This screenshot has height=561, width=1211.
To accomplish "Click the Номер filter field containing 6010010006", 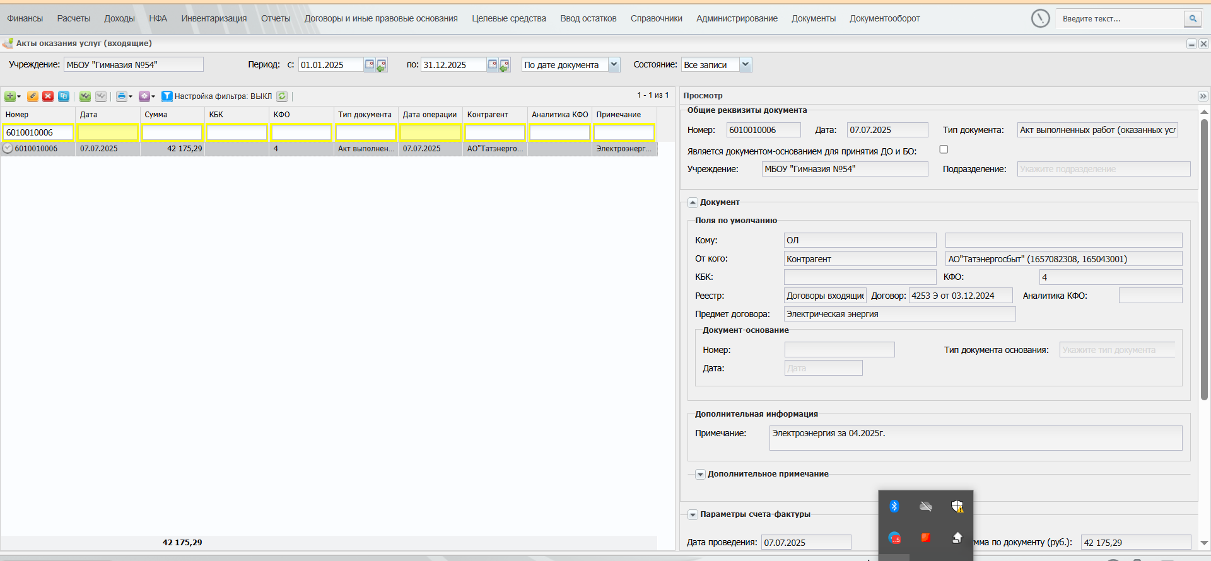I will click(x=38, y=132).
